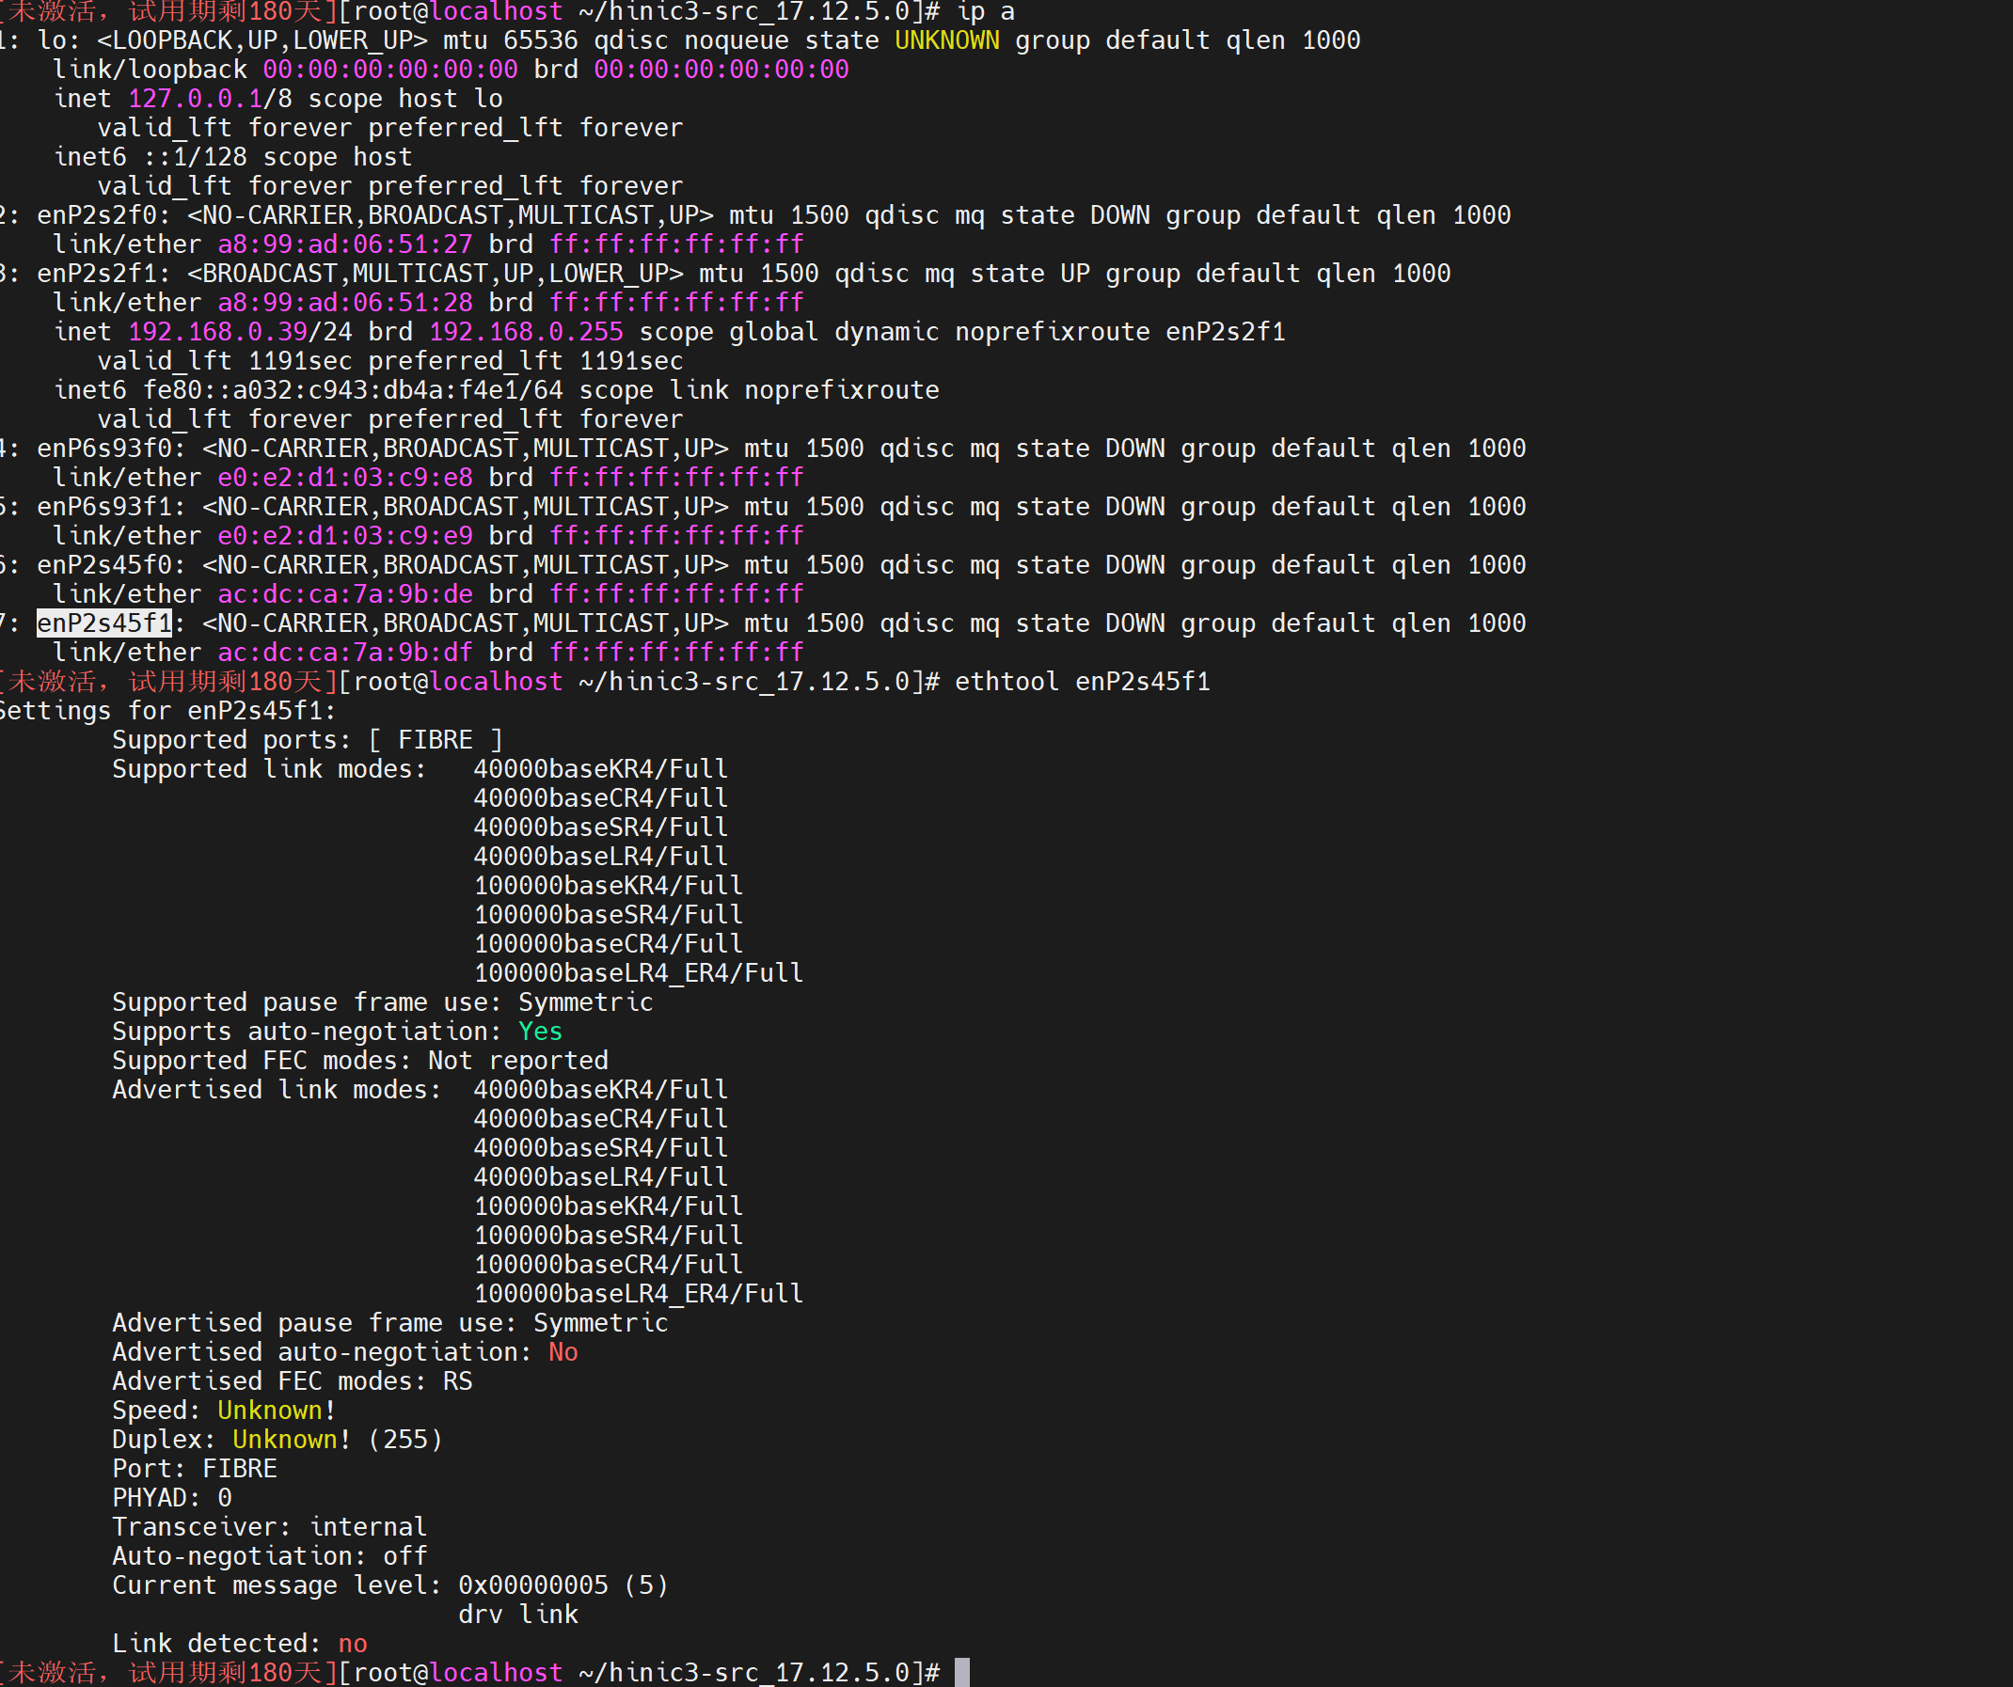This screenshot has width=2013, height=1687.
Task: Click the Link detected no value
Action: click(x=352, y=1644)
